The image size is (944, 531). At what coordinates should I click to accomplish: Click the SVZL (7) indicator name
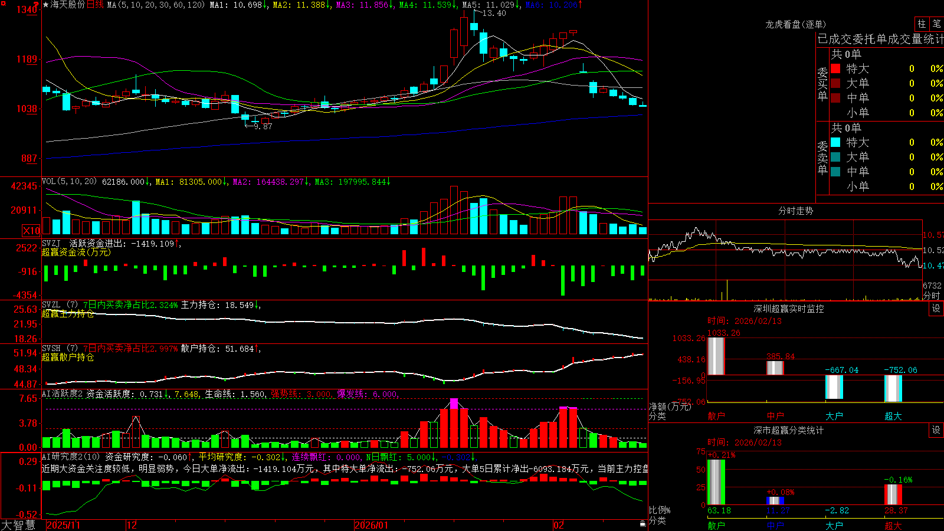(x=60, y=305)
